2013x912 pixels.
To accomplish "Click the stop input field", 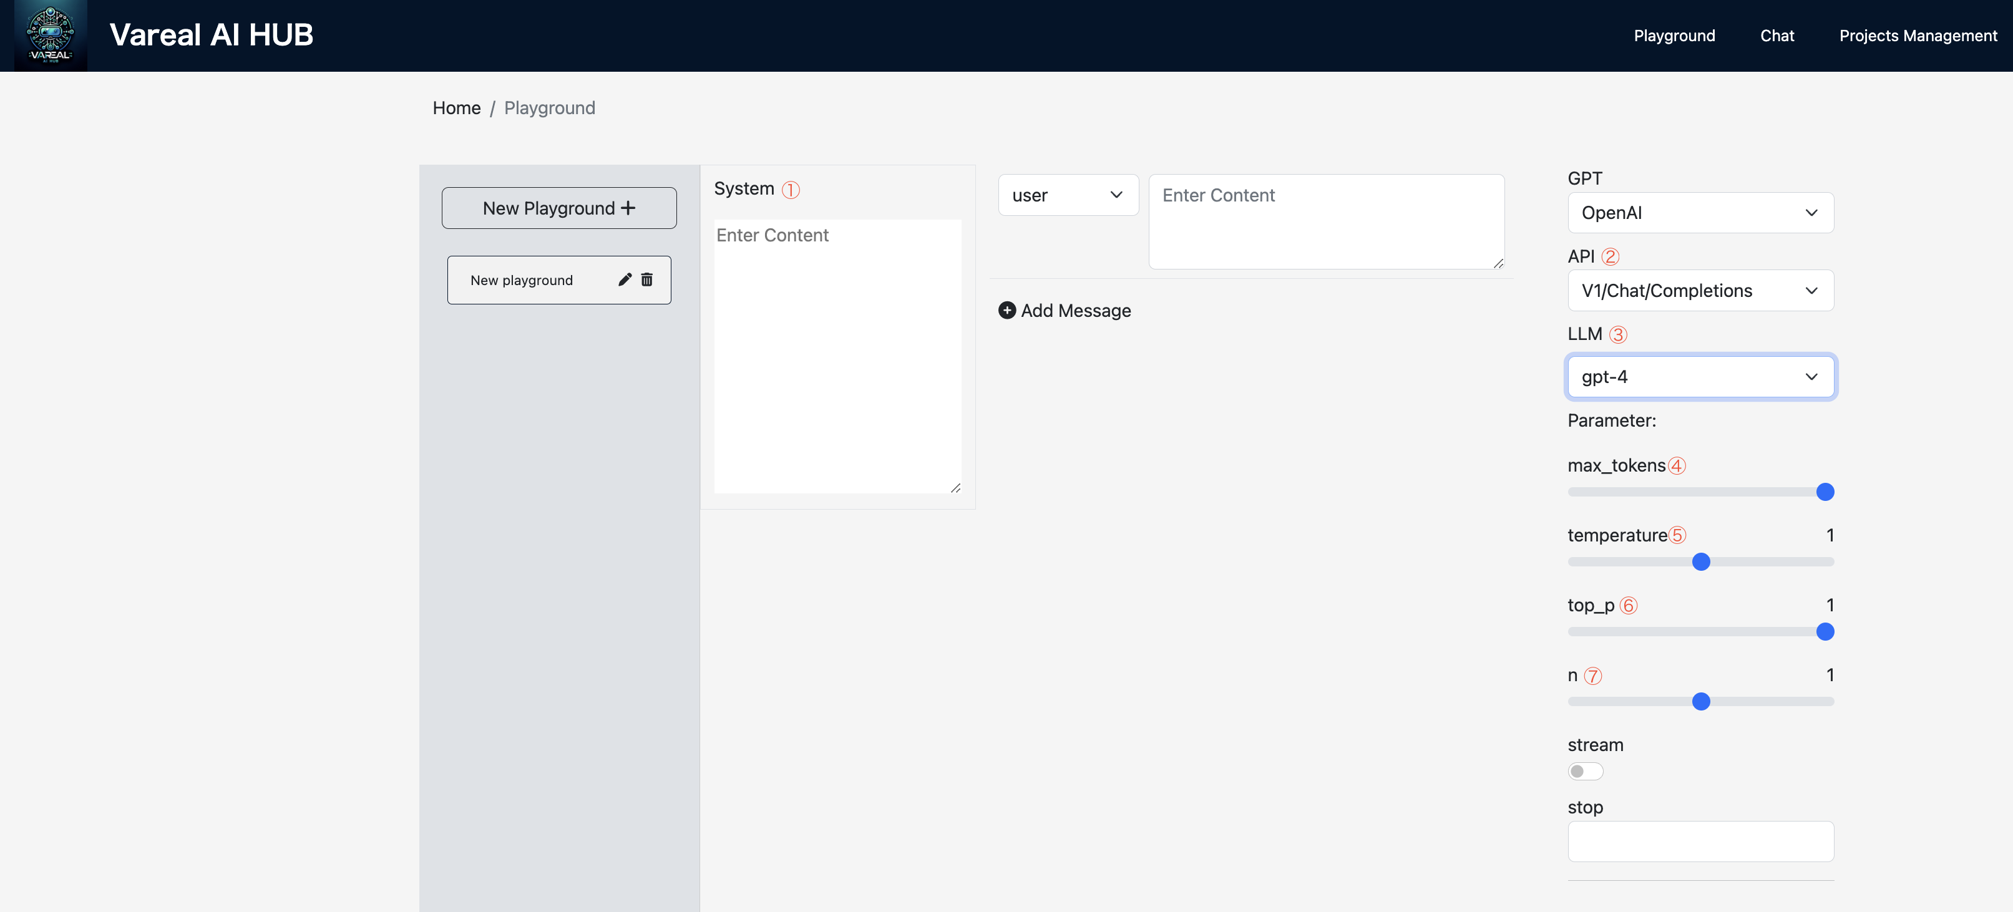I will pyautogui.click(x=1700, y=841).
